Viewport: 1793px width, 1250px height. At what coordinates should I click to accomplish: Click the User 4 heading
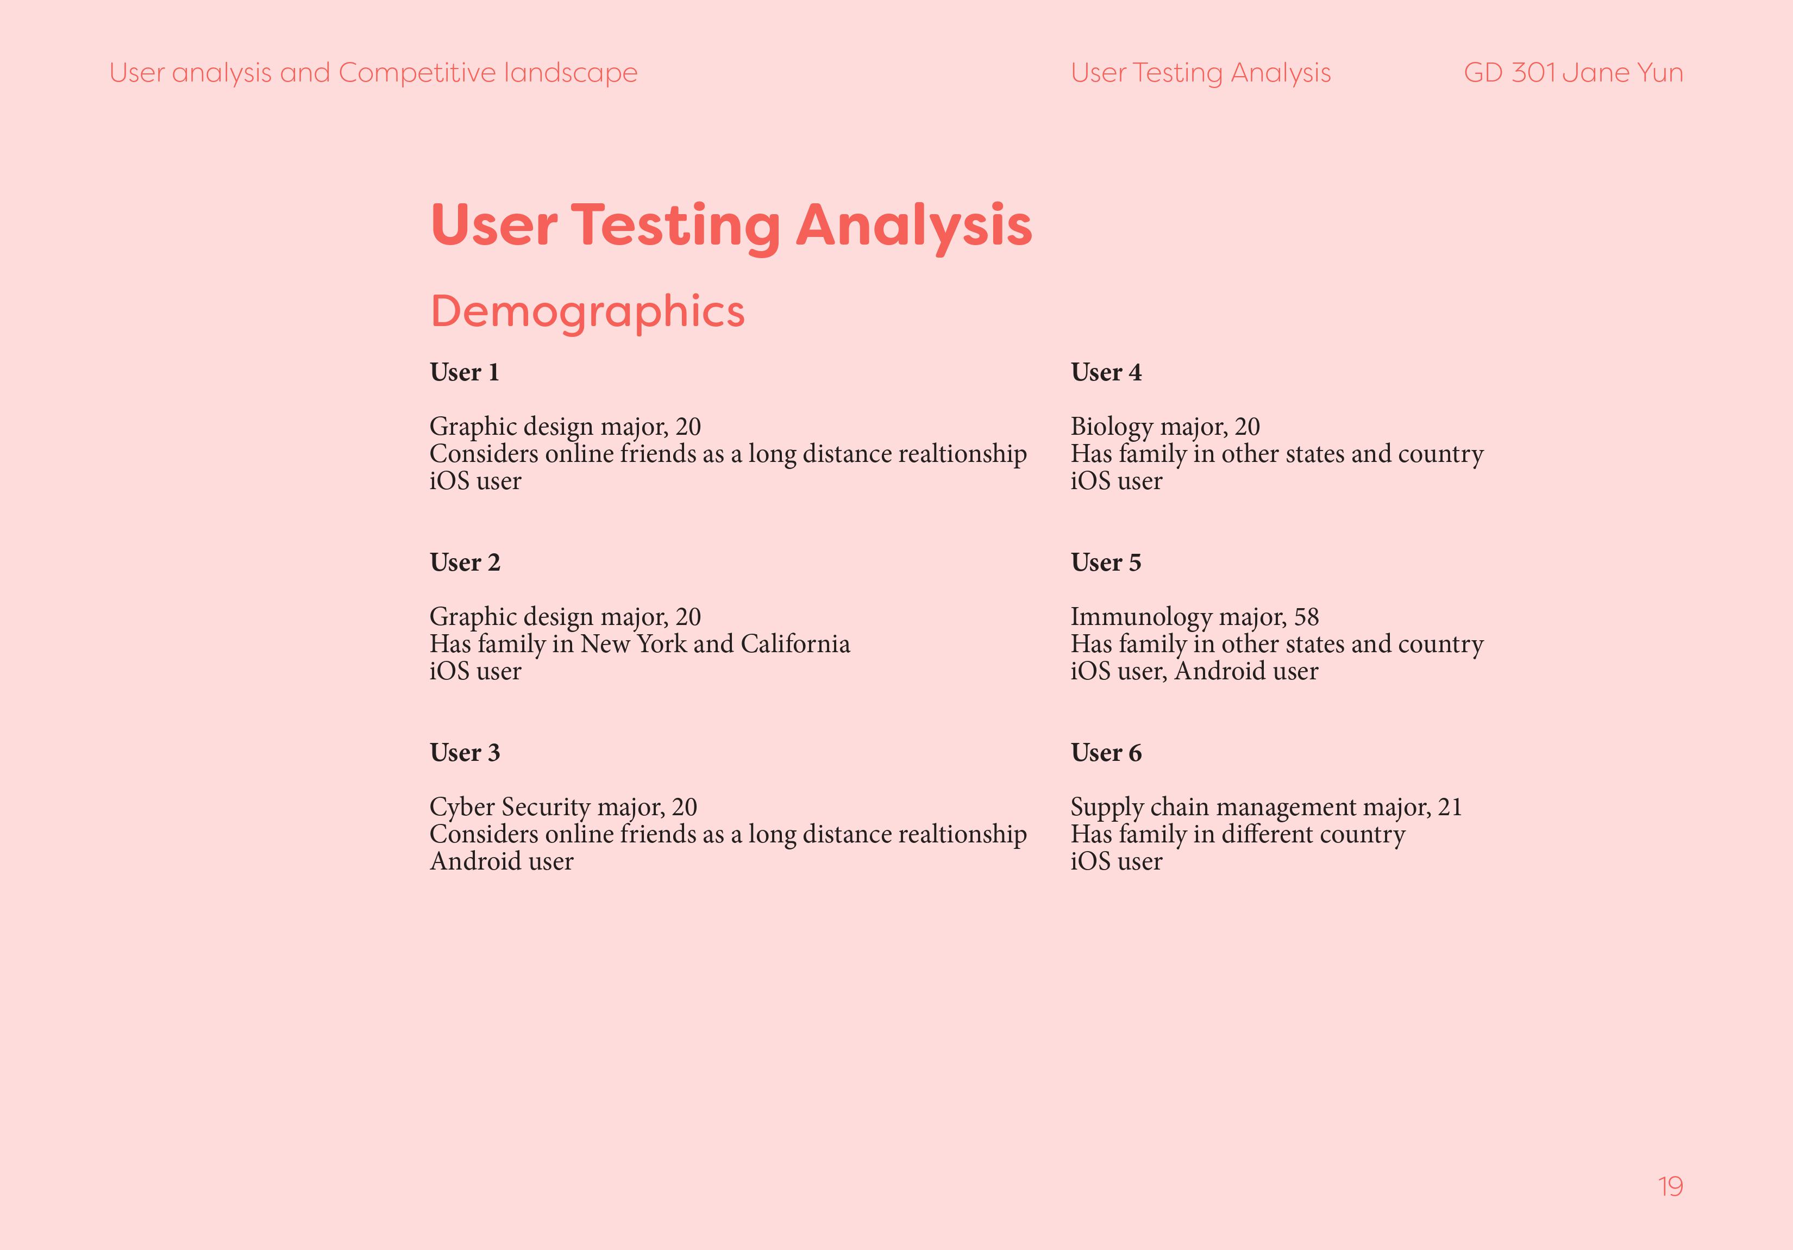1106,372
